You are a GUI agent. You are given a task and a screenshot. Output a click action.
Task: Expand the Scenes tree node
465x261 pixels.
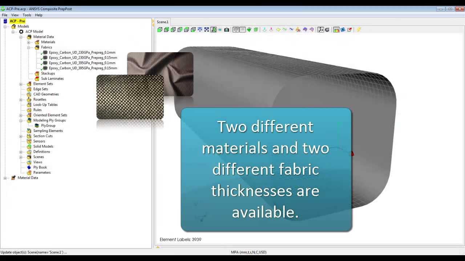point(21,157)
